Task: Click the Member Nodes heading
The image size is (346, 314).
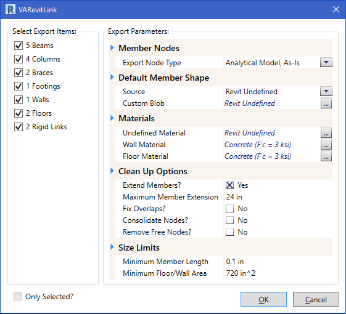Action: pyautogui.click(x=149, y=48)
